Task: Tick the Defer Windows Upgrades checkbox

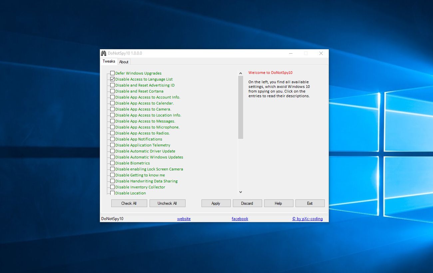Action: tap(113, 73)
